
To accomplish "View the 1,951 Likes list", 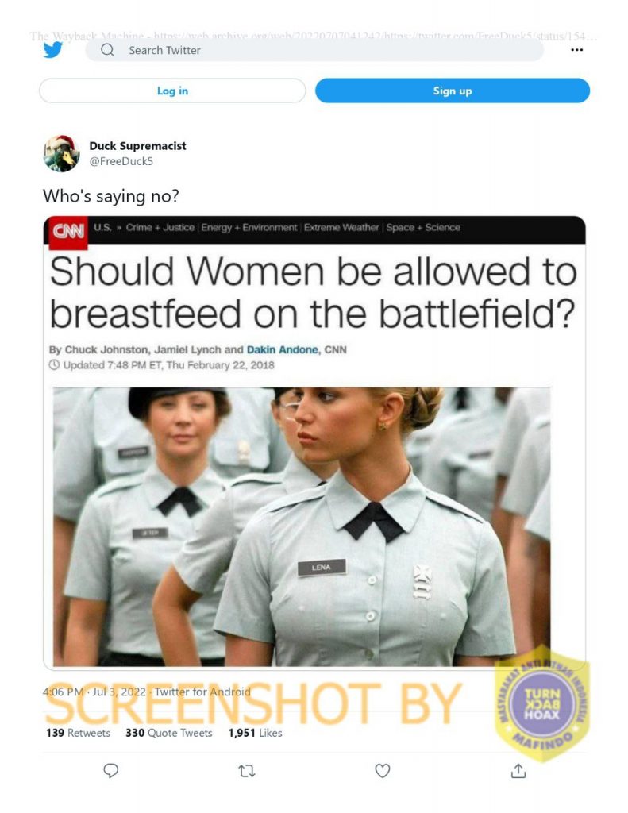I will tap(255, 733).
